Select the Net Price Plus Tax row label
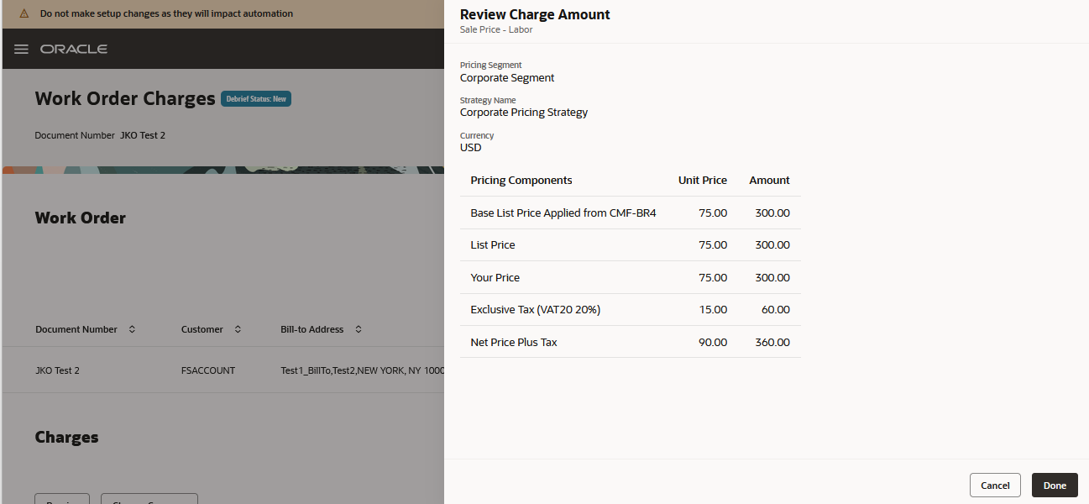This screenshot has width=1089, height=504. pyautogui.click(x=514, y=342)
